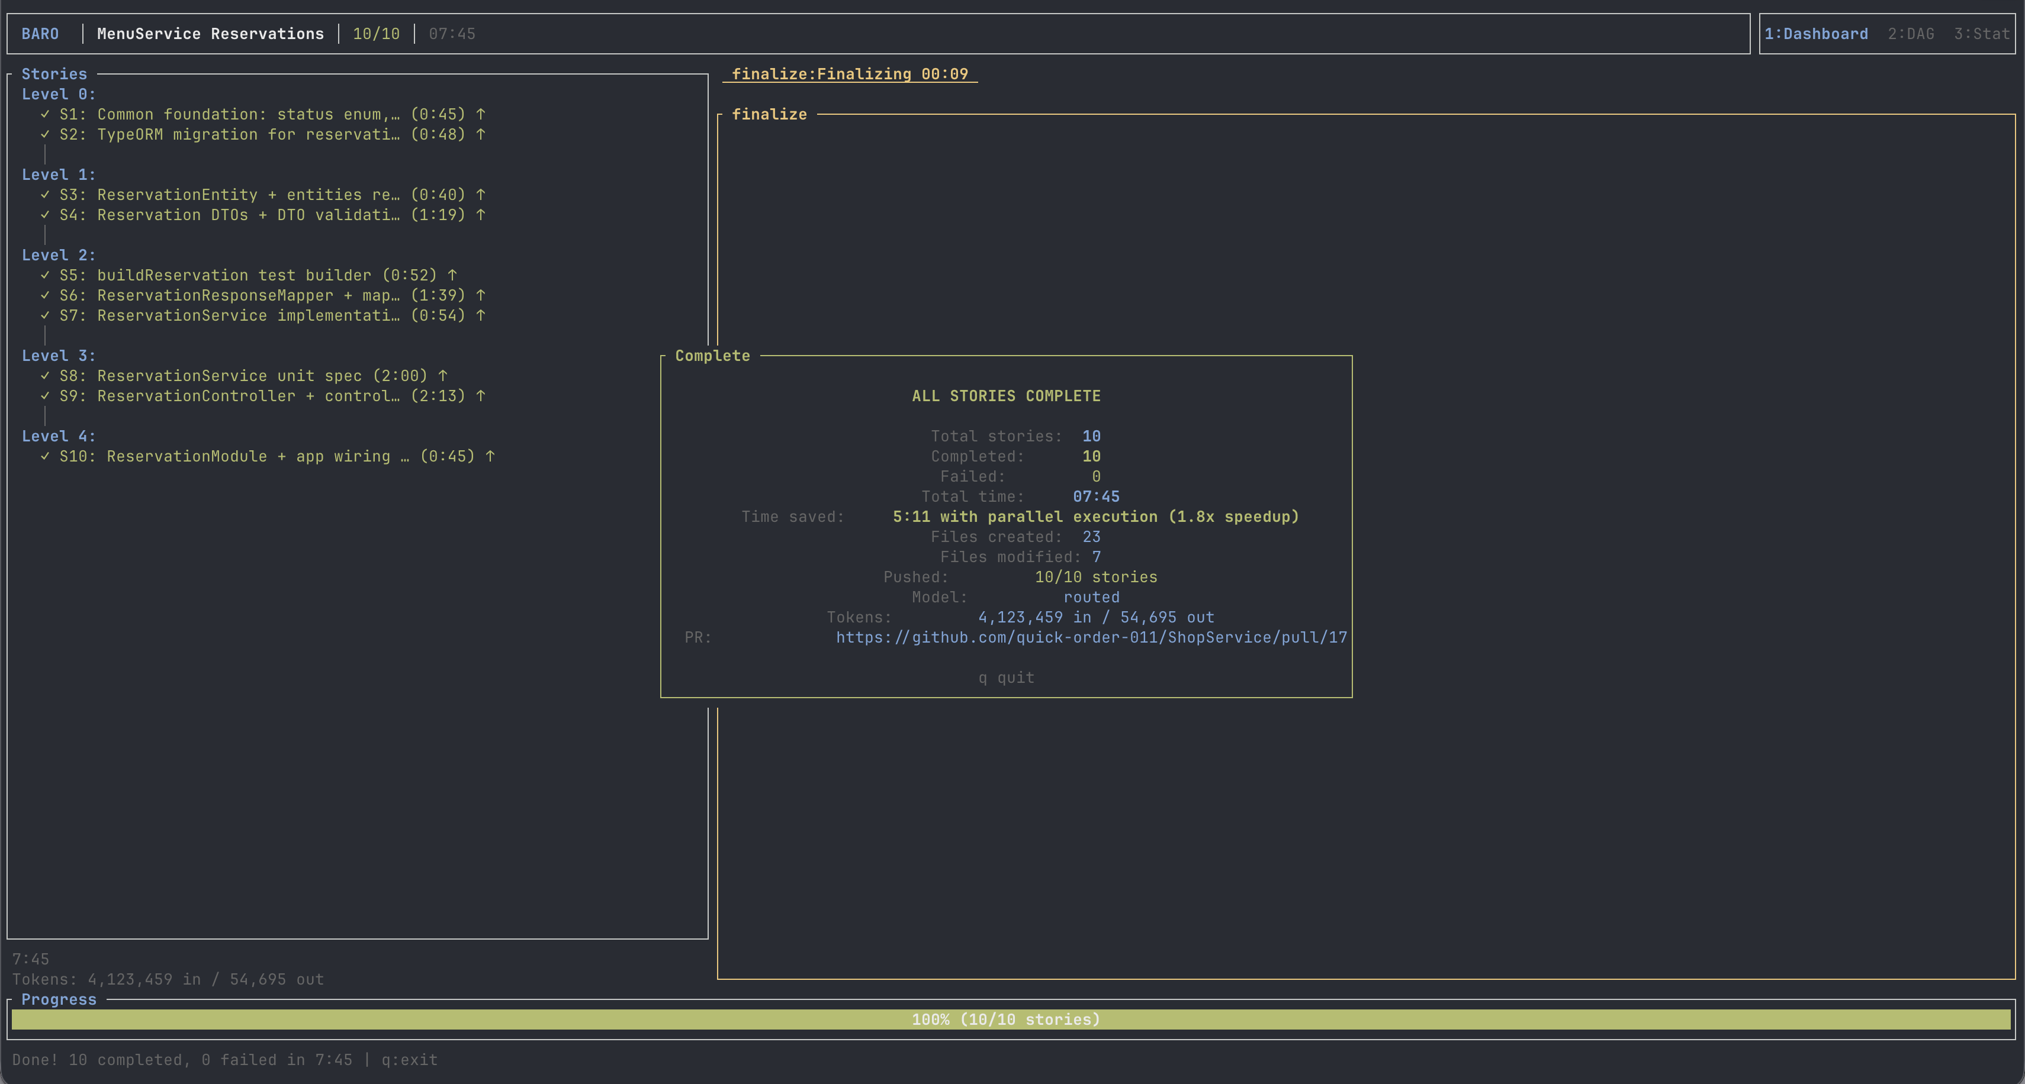Click the checkmark icon beside story S2
Image resolution: width=2025 pixels, height=1084 pixels.
45,134
